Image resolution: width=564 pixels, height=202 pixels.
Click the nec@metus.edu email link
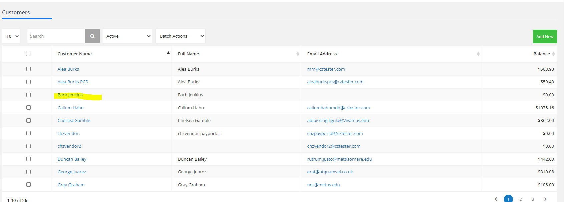coord(323,185)
